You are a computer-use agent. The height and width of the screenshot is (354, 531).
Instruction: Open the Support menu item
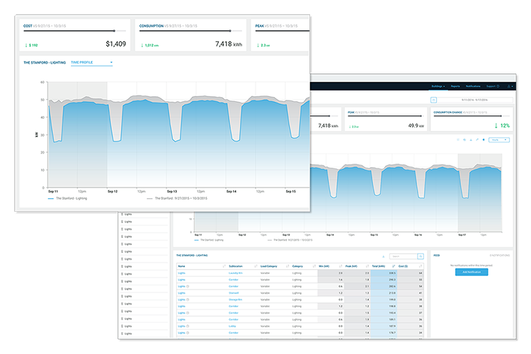pyautogui.click(x=493, y=86)
